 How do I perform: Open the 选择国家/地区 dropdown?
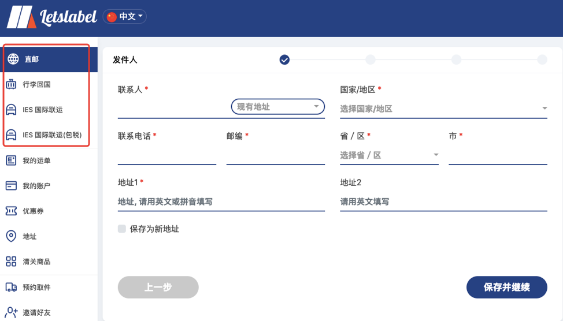(x=443, y=109)
